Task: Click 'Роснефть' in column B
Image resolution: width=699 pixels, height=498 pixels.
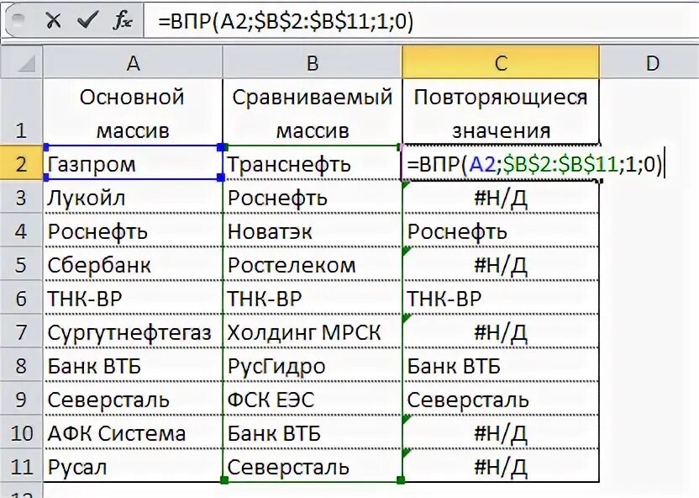Action: (312, 197)
